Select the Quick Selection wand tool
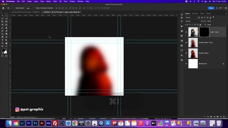This screenshot has height=128, width=228. [6, 18]
